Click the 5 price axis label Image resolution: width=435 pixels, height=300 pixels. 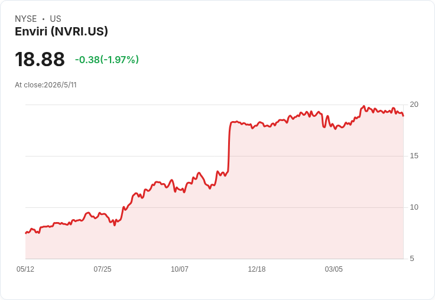(412, 259)
